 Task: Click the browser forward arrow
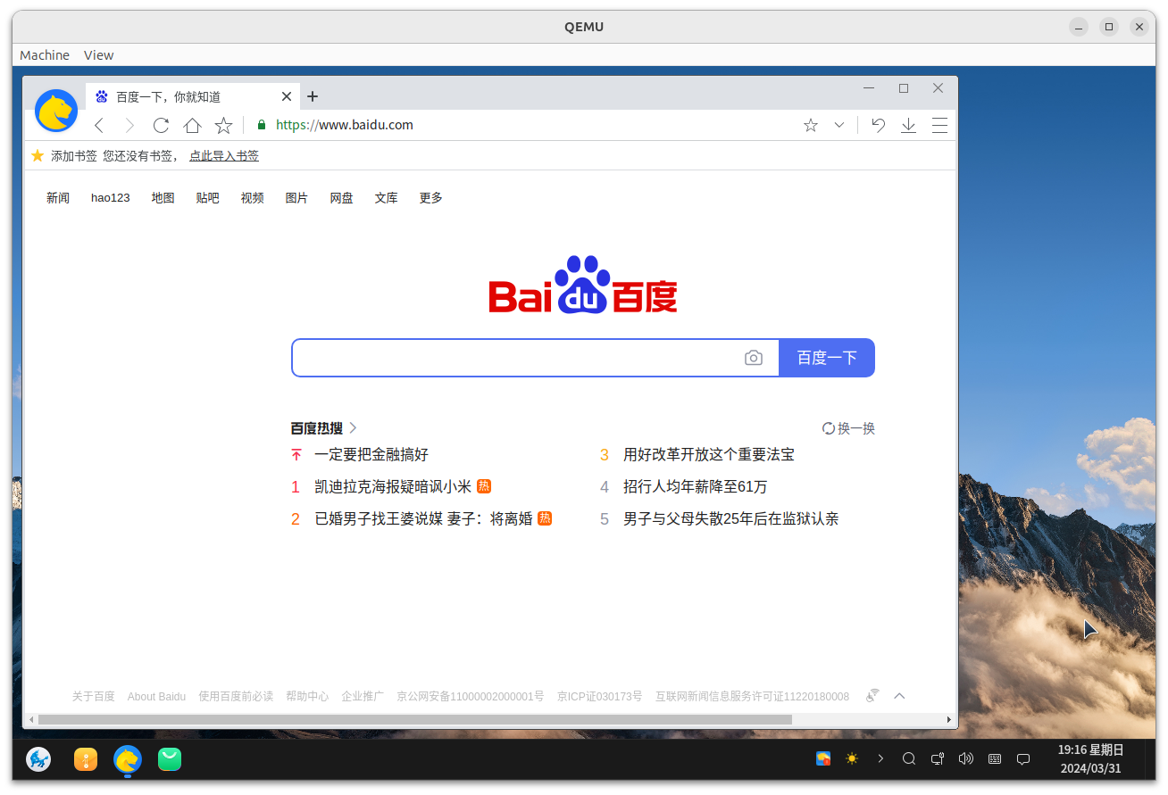[x=129, y=126]
